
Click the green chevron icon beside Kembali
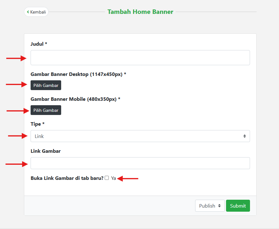(28, 12)
